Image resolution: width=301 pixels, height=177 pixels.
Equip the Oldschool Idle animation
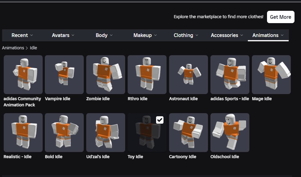click(230, 133)
